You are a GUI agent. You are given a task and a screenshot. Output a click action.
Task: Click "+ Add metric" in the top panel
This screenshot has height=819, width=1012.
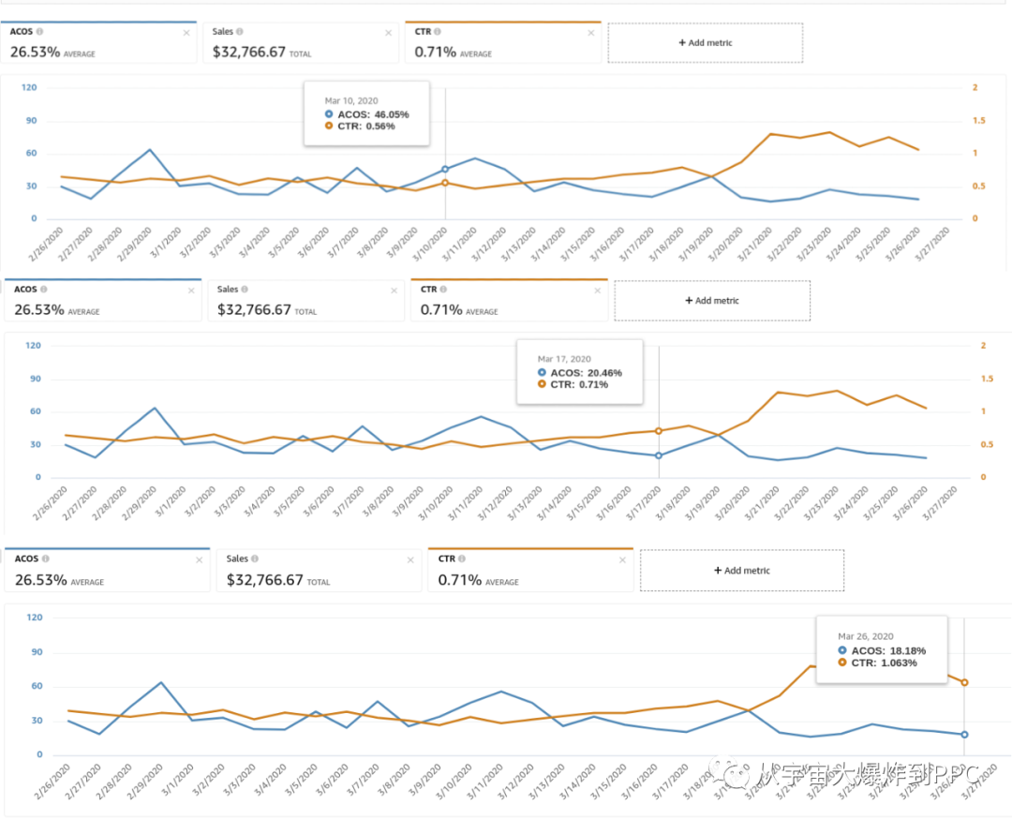[705, 43]
